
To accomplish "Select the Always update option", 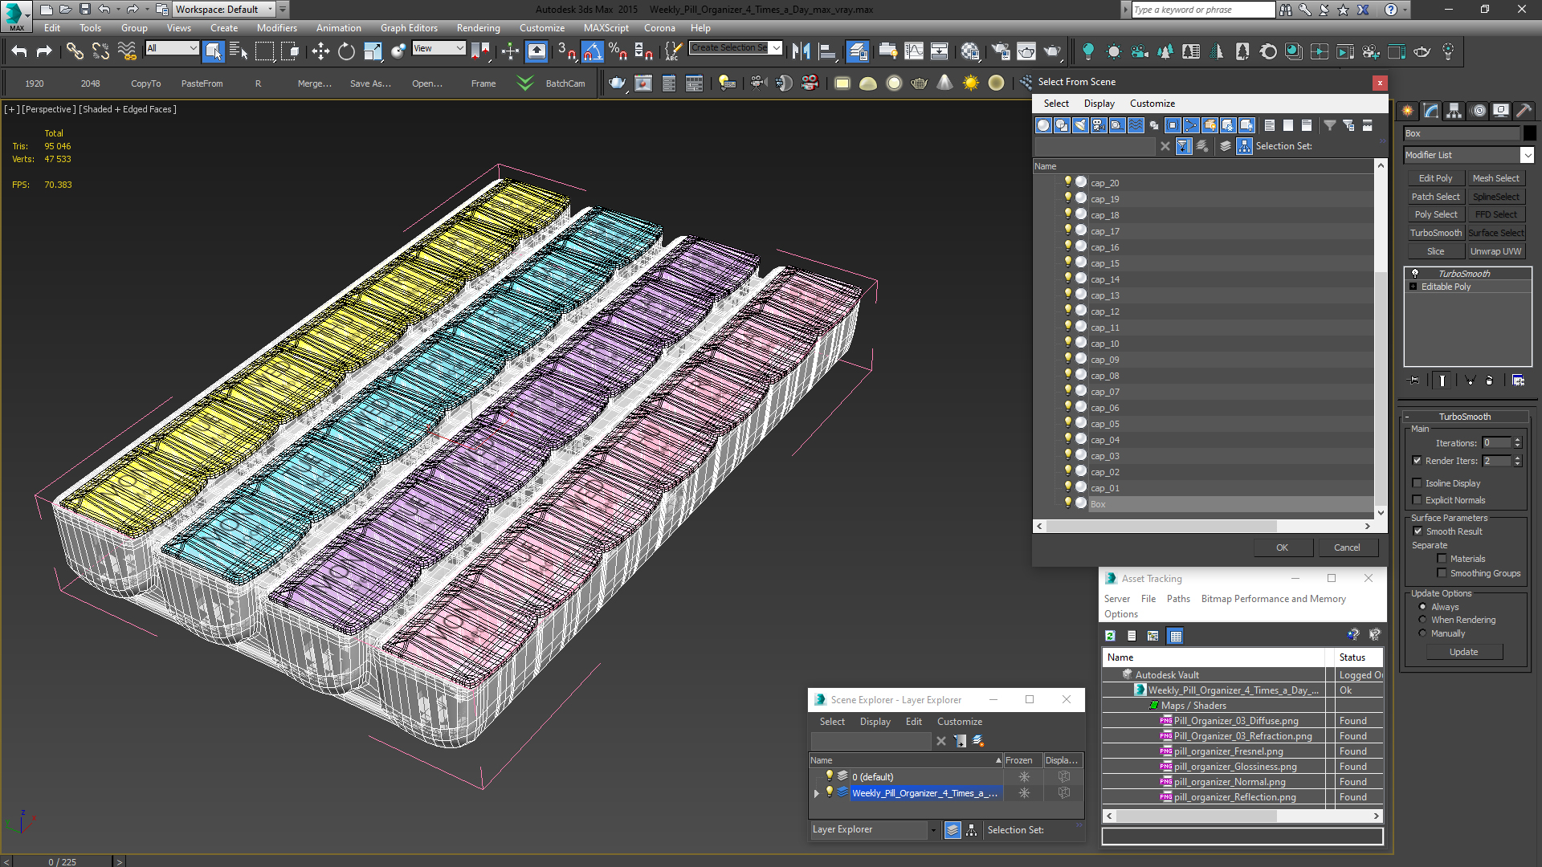I will point(1423,607).
